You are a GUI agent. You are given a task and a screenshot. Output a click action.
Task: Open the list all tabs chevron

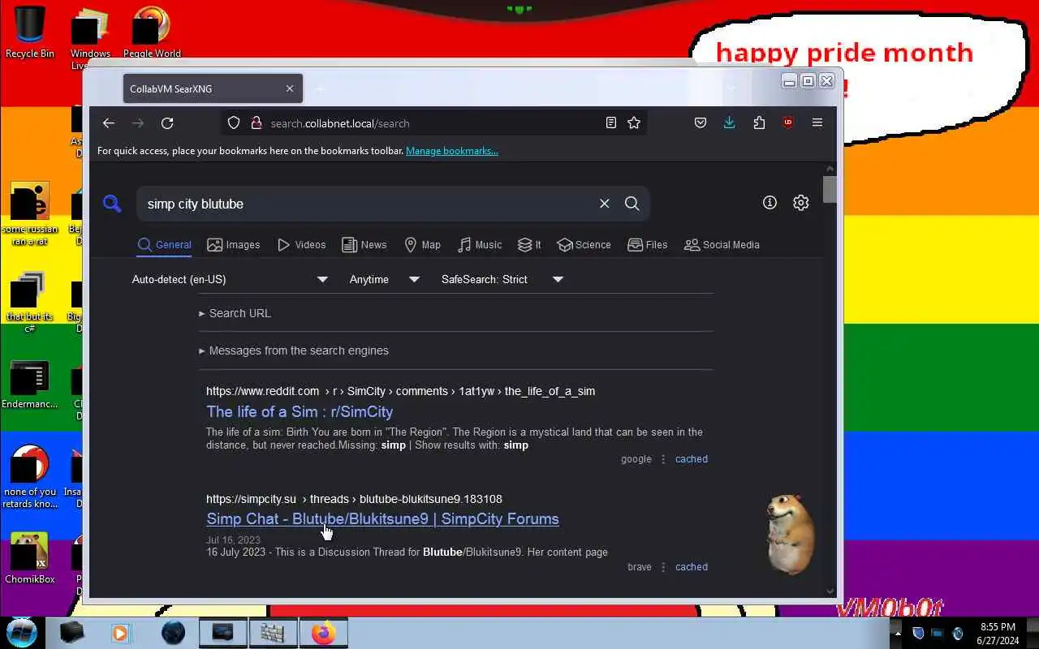pos(731,88)
